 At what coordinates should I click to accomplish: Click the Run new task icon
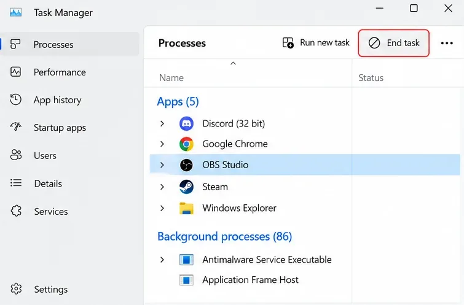click(288, 43)
